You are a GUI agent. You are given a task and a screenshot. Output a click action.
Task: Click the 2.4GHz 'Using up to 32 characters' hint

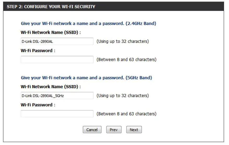[x=123, y=41]
